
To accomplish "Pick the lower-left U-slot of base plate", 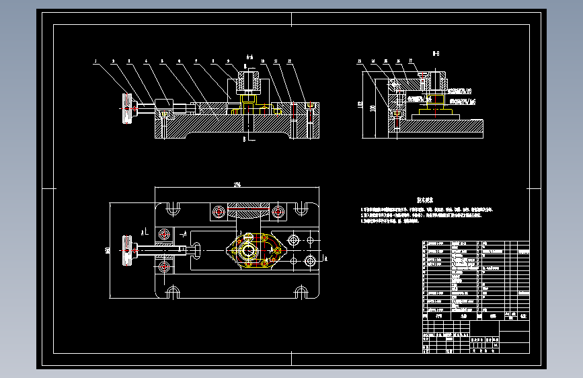I will [173, 292].
